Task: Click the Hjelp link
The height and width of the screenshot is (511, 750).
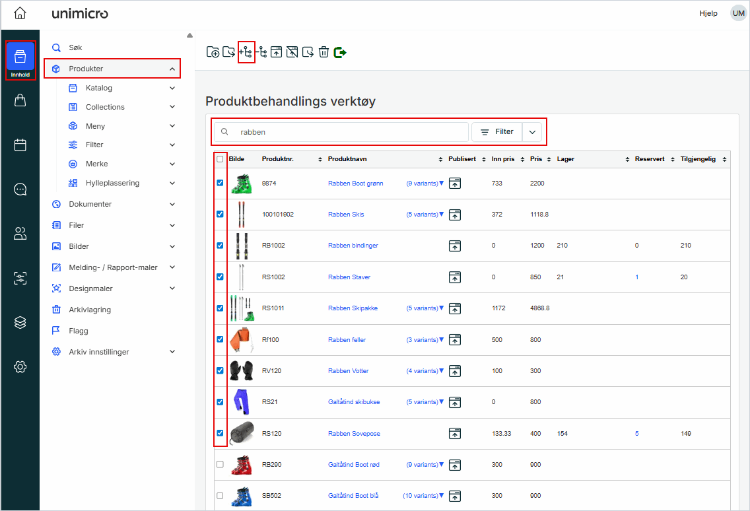Action: click(x=708, y=13)
